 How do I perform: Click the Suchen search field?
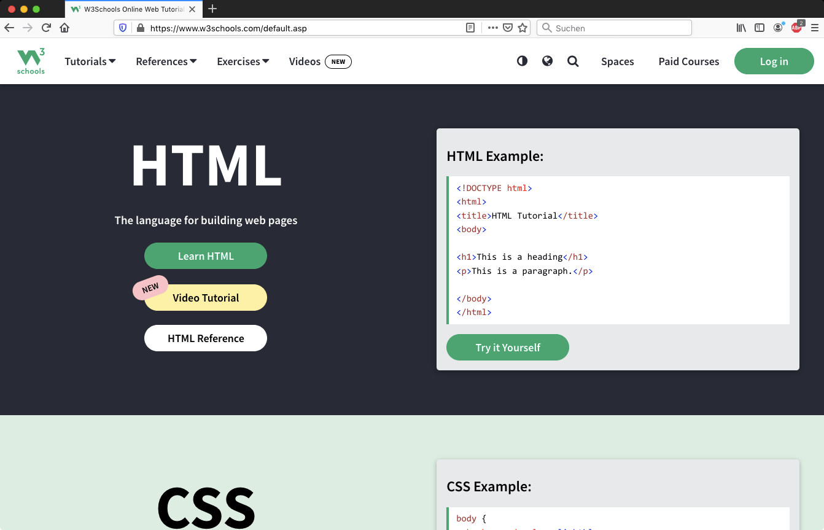point(614,28)
